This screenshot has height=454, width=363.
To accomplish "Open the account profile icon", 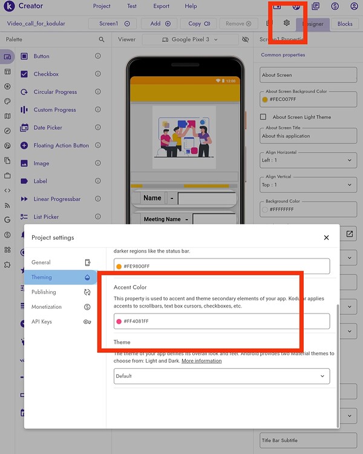I will coord(354,6).
